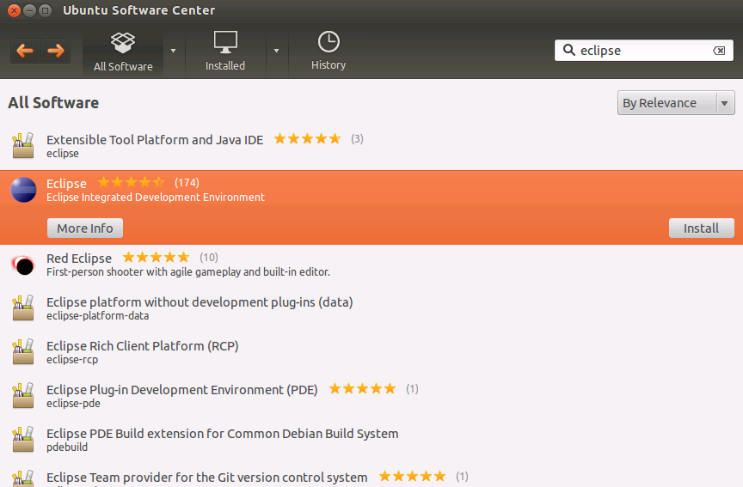Click the star rating of Eclipse (174)

[x=132, y=182]
